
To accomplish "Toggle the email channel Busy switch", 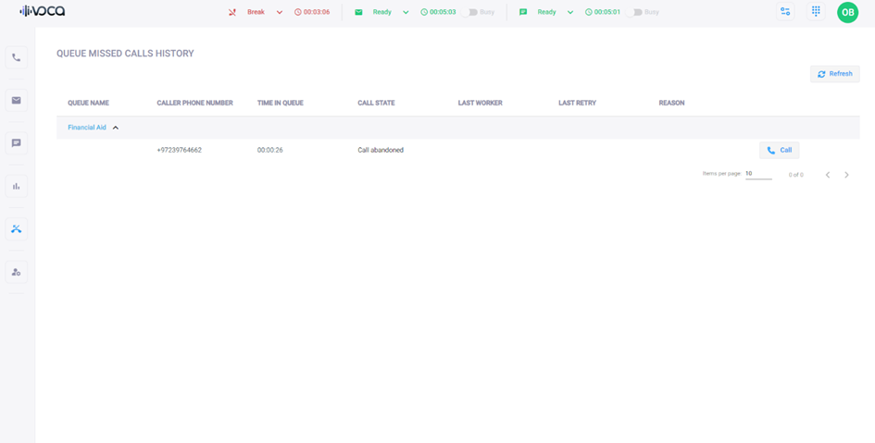I will [472, 12].
